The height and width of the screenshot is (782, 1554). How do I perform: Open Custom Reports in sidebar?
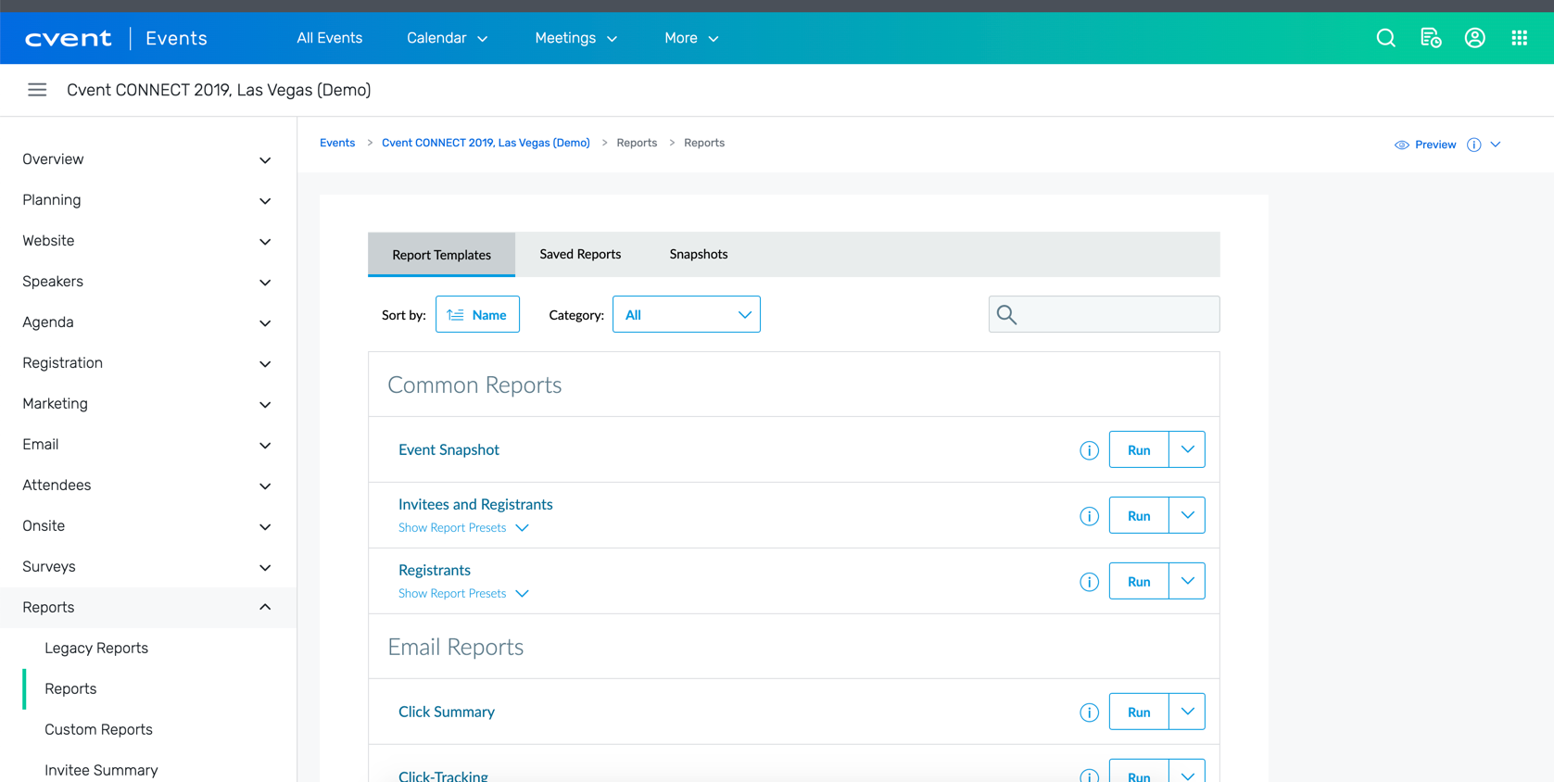(x=98, y=730)
